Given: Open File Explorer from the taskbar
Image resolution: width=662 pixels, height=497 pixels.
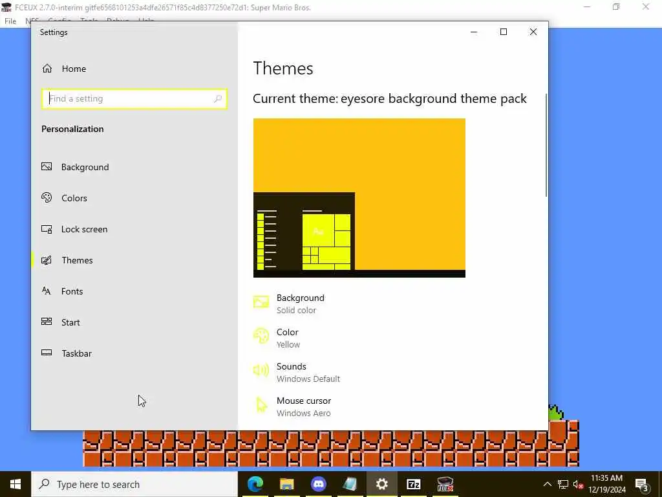Looking at the screenshot, I should click(x=286, y=484).
